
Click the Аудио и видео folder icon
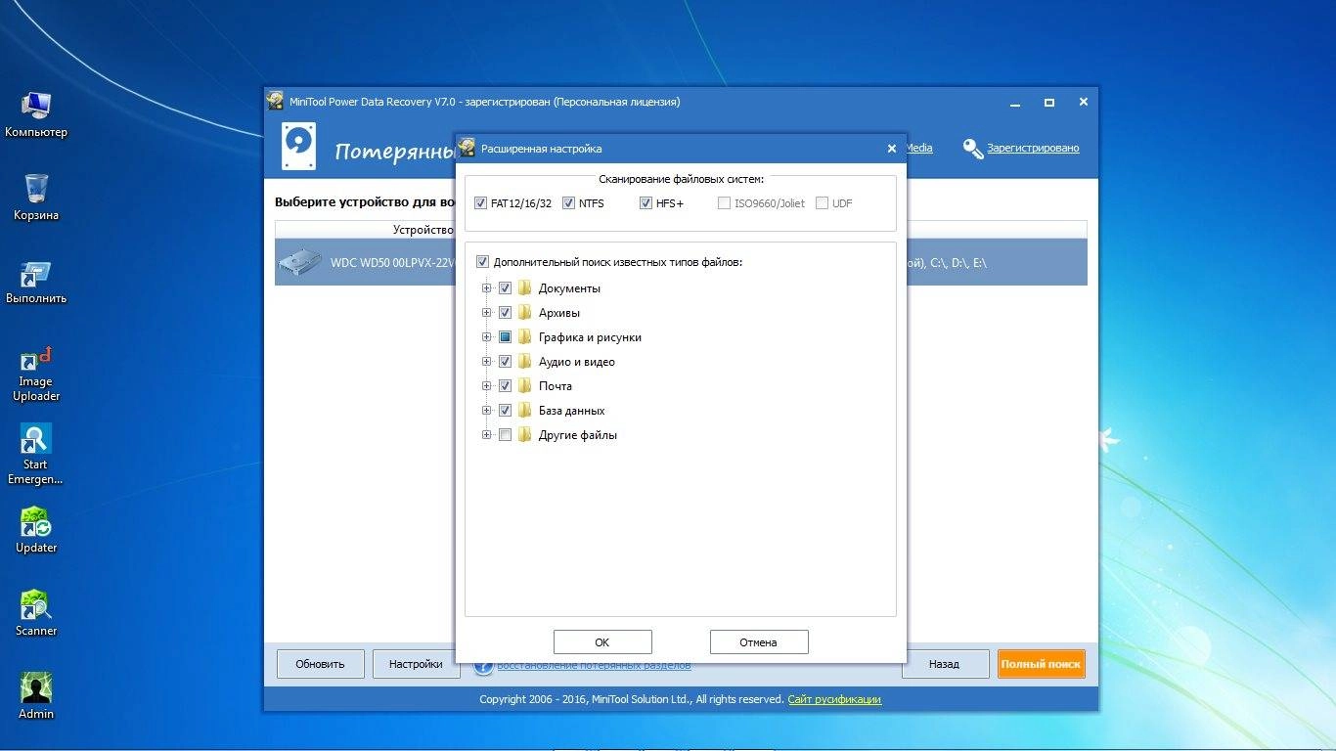524,362
